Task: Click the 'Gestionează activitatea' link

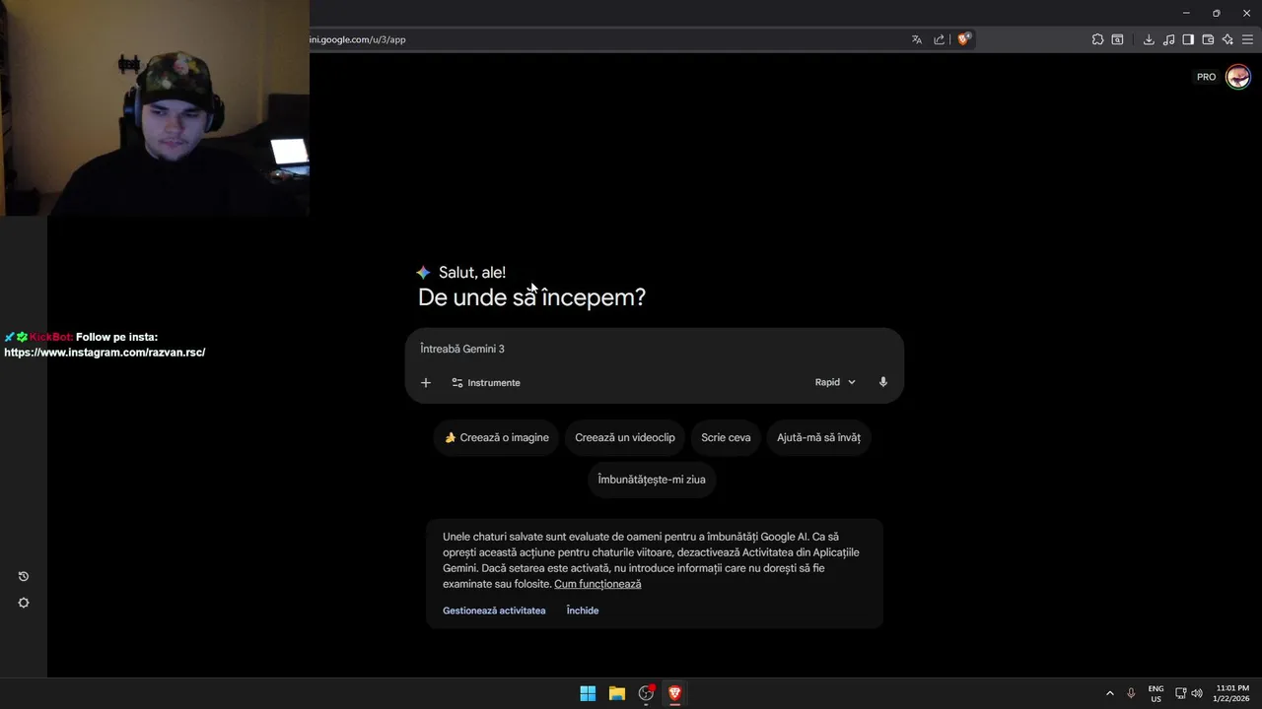Action: click(494, 611)
